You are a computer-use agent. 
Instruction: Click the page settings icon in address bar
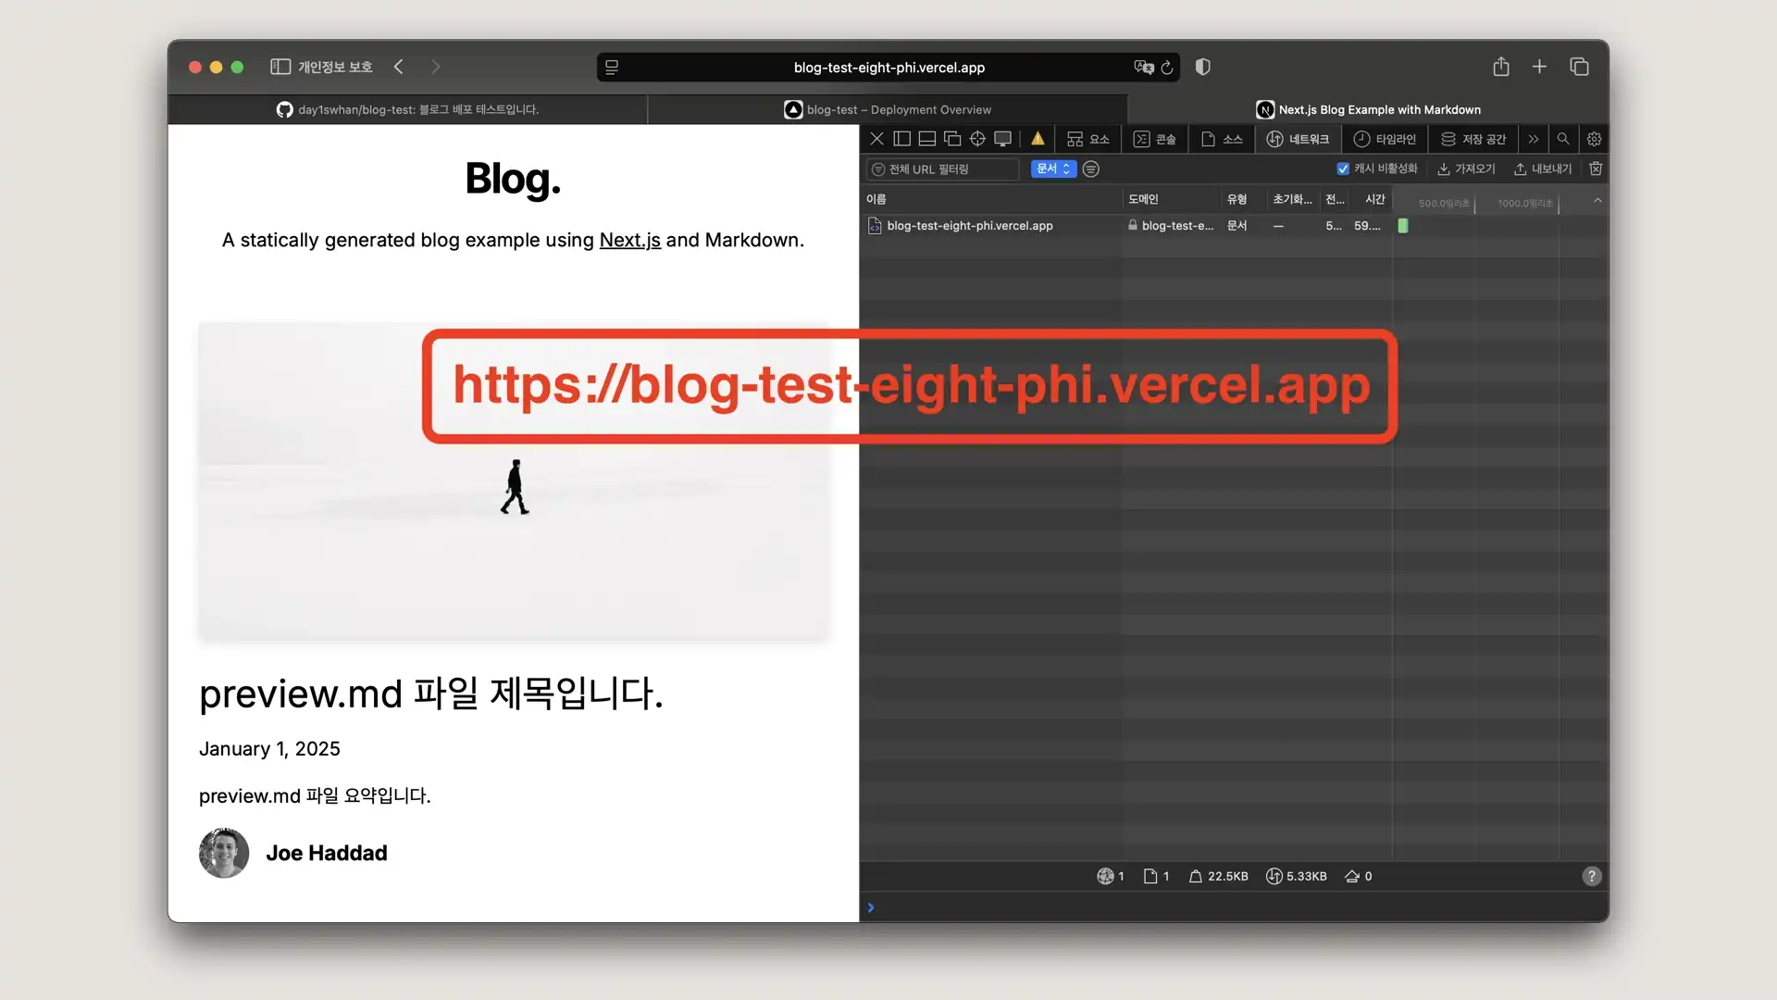pyautogui.click(x=612, y=67)
